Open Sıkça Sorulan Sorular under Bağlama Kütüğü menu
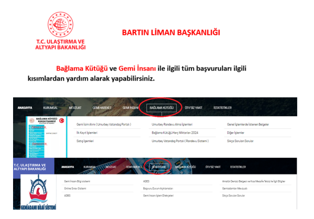The width and height of the screenshot is (314, 219). click(240, 141)
